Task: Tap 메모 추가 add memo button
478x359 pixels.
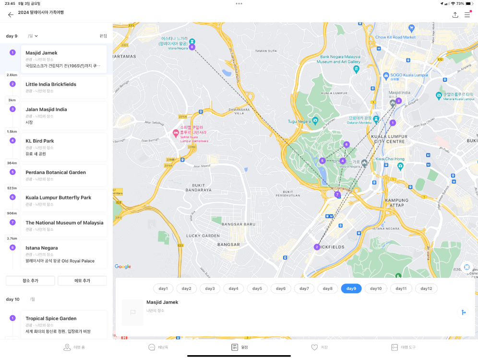Action: pyautogui.click(x=83, y=281)
